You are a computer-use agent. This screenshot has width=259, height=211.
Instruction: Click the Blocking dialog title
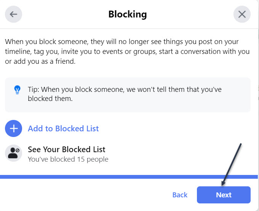(x=128, y=14)
